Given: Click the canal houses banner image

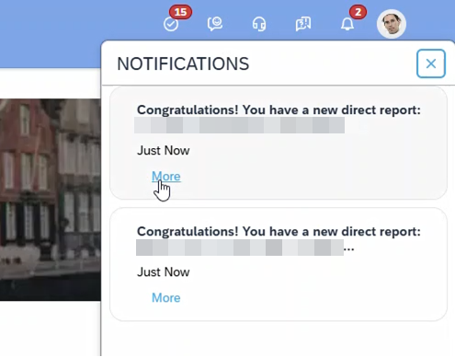Looking at the screenshot, I should [x=51, y=200].
